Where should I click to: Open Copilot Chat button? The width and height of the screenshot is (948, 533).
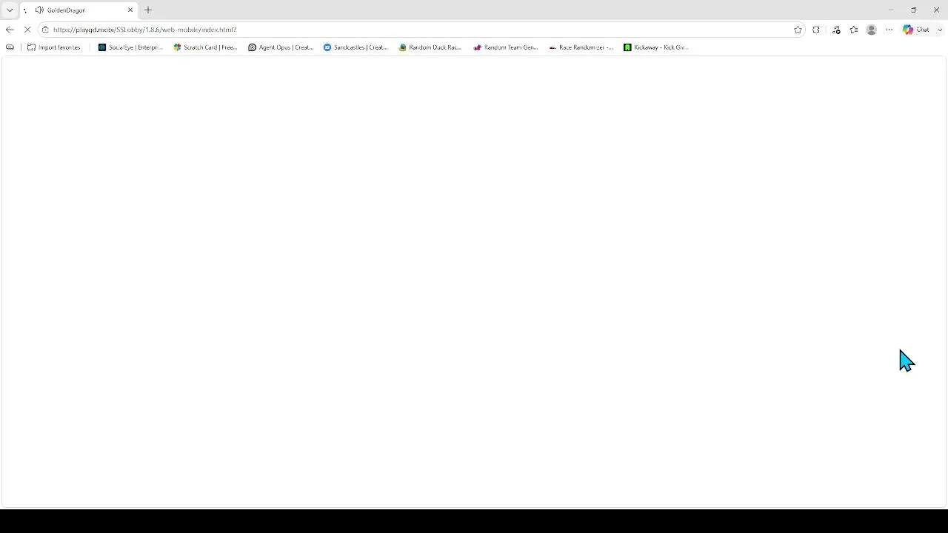pos(916,30)
